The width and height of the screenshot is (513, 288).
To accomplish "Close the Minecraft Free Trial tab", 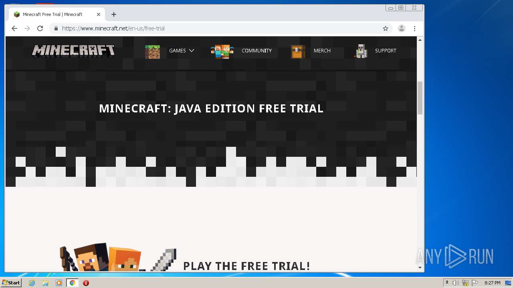I will tap(99, 14).
